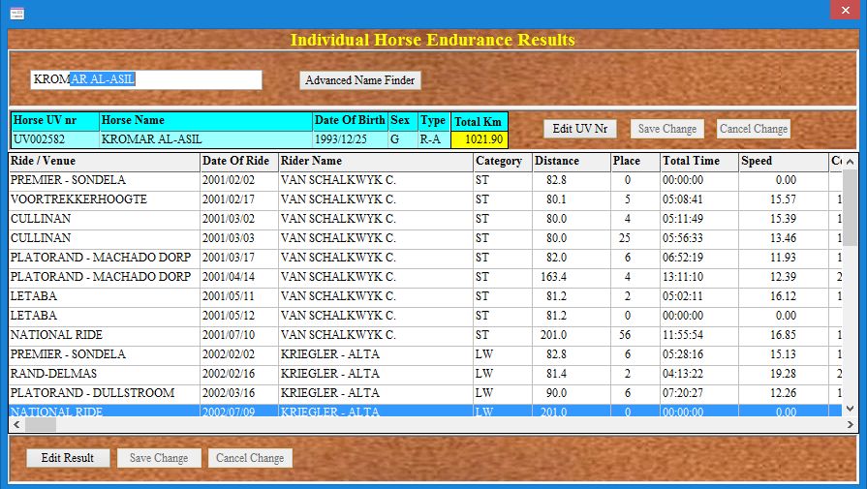
Task: Click the Date Of Ride column header
Action: [238, 161]
